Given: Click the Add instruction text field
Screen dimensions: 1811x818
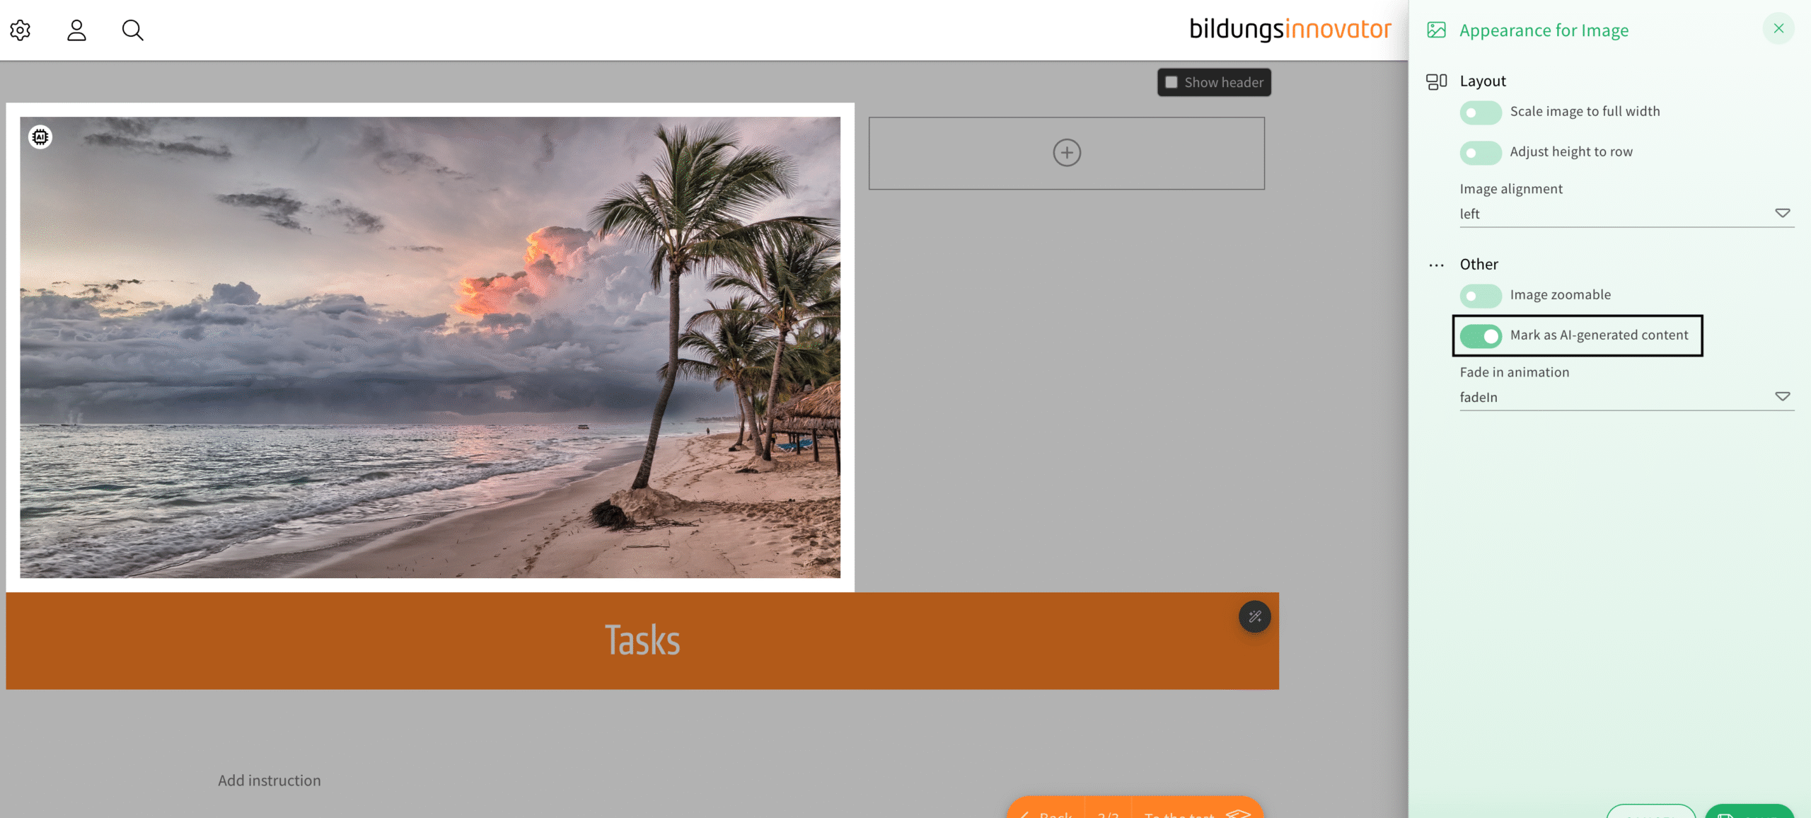Looking at the screenshot, I should pos(270,780).
